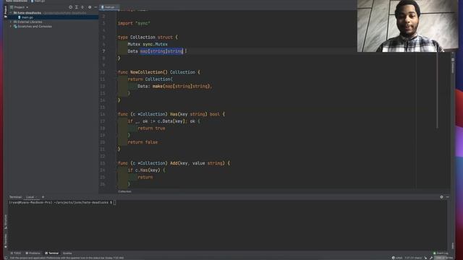
Task: Click the Add method name on line 23
Action: tap(174, 163)
